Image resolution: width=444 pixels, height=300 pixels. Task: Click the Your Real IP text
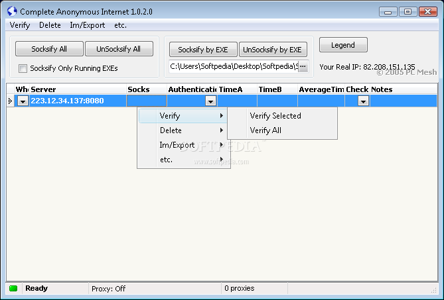click(x=367, y=67)
